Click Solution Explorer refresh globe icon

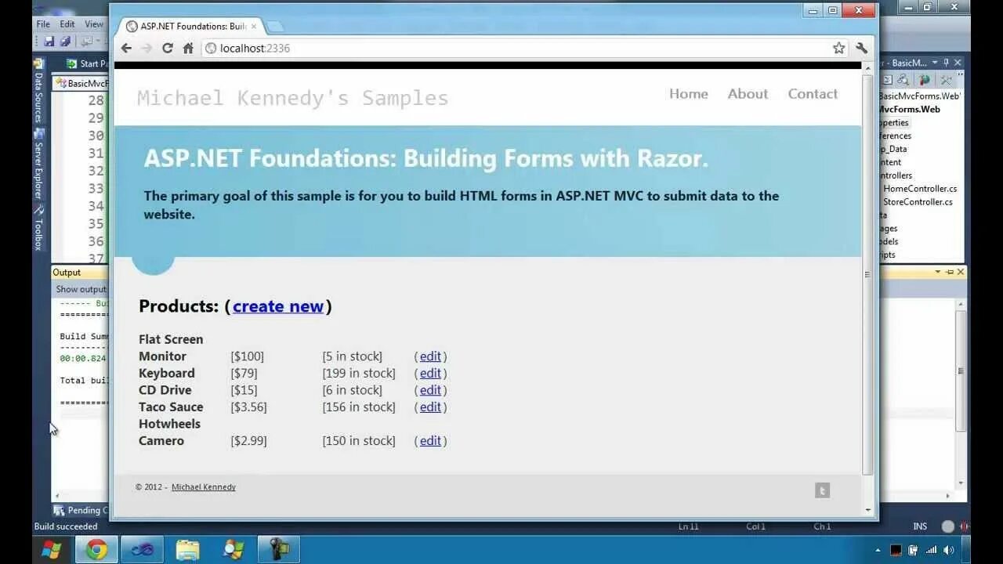925,80
